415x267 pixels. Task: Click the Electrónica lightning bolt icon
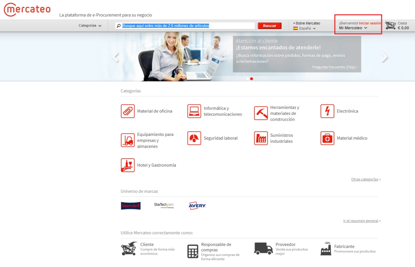tap(327, 111)
